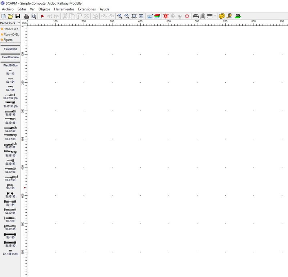Select the SL-E180 slip track

coord(10,227)
